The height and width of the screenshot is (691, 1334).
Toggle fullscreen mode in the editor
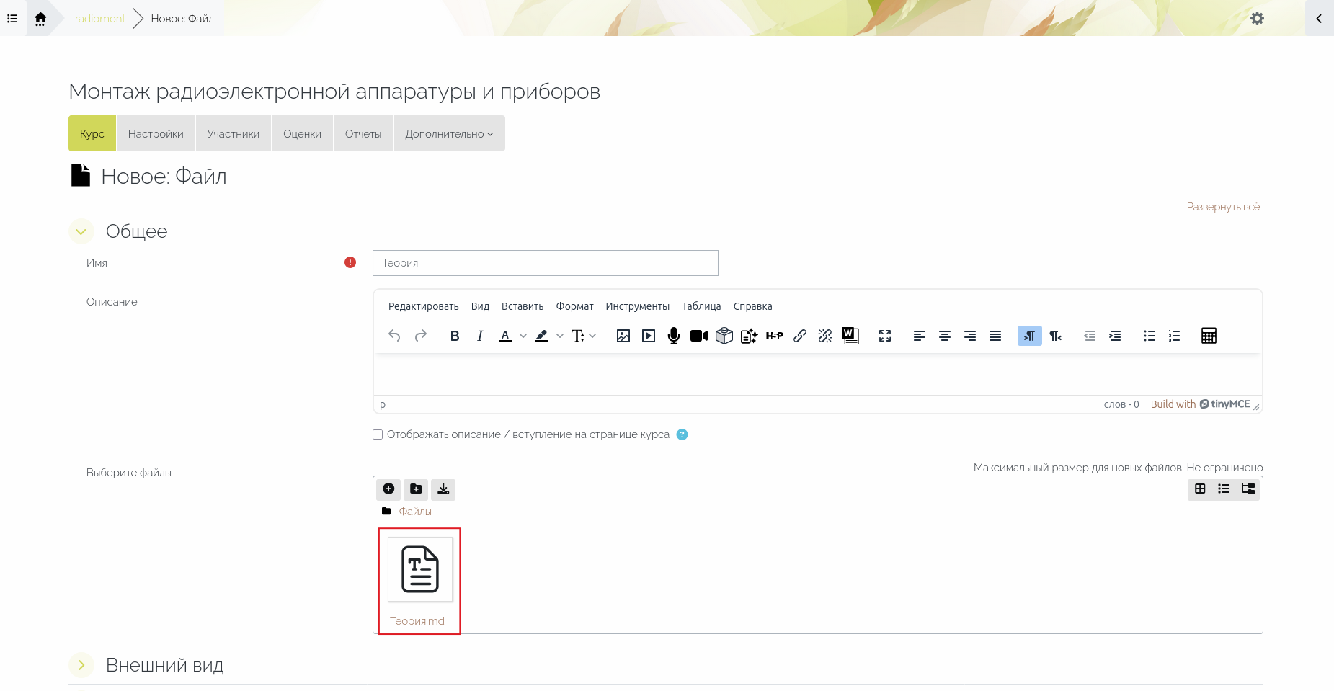[x=885, y=336]
